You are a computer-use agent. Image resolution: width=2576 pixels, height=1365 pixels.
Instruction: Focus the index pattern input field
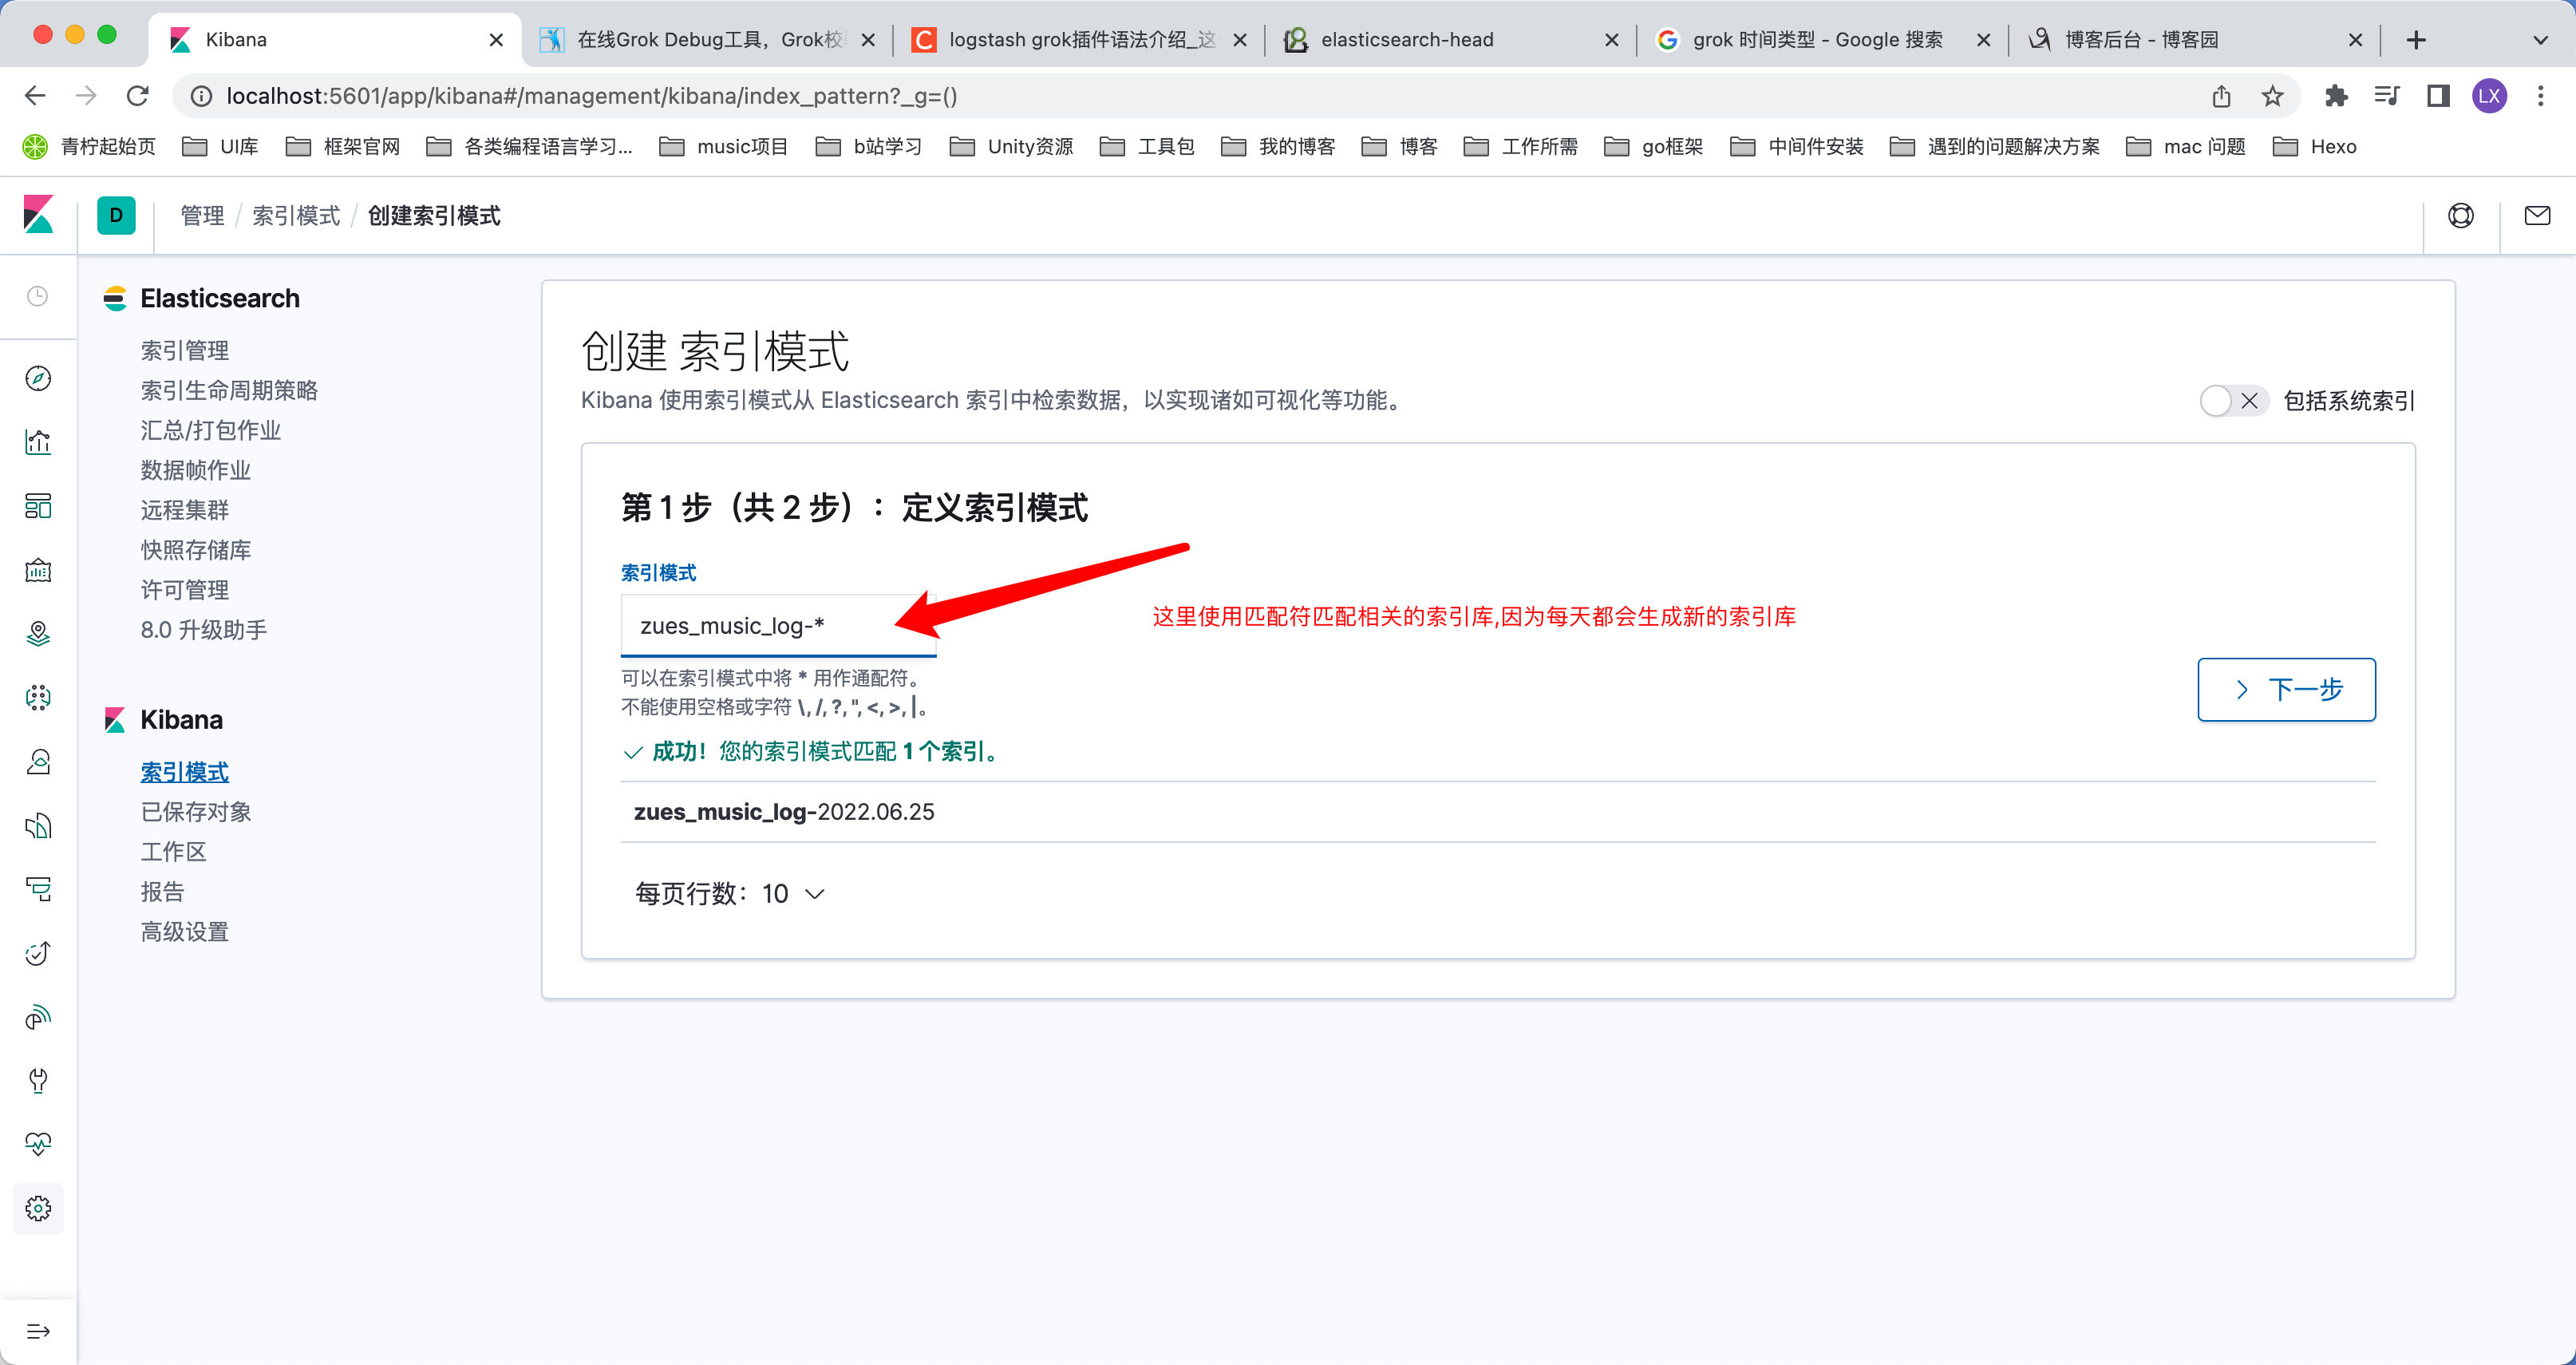tap(778, 626)
